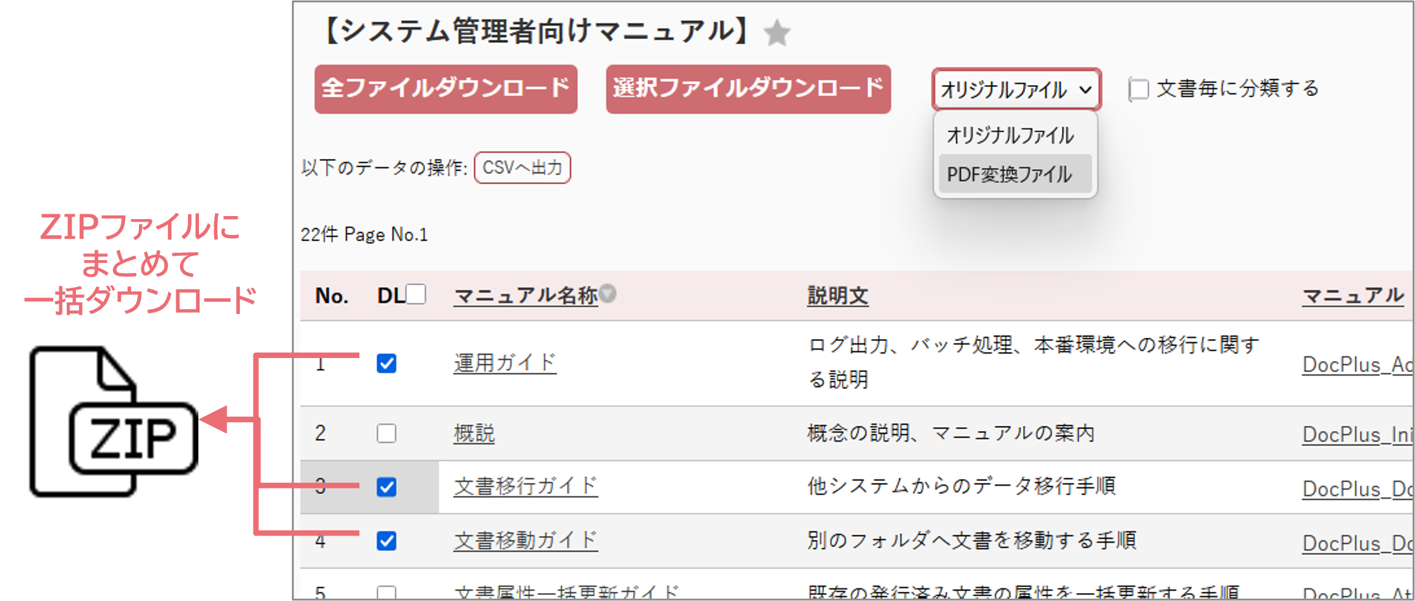Open the 運用ガイド manual link

click(505, 363)
